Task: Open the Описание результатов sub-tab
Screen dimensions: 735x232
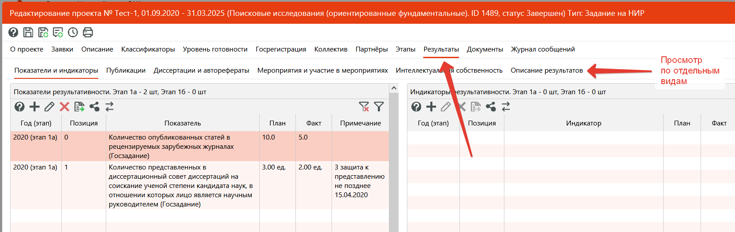Action: pos(546,70)
